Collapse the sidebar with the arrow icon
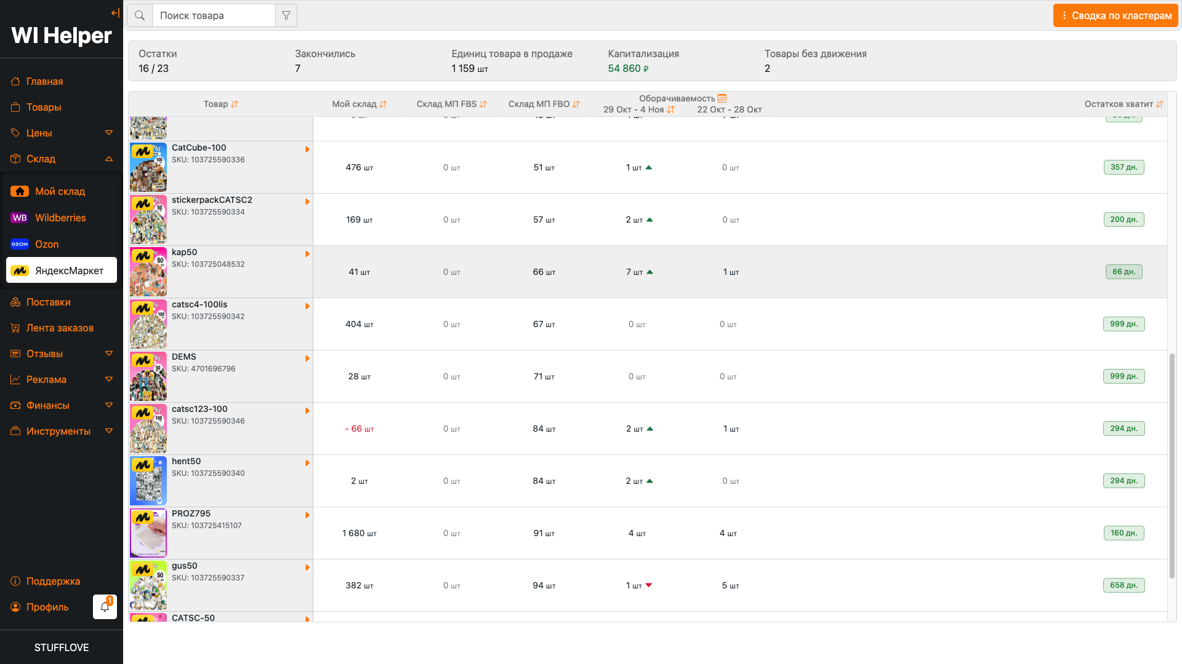 [x=115, y=13]
